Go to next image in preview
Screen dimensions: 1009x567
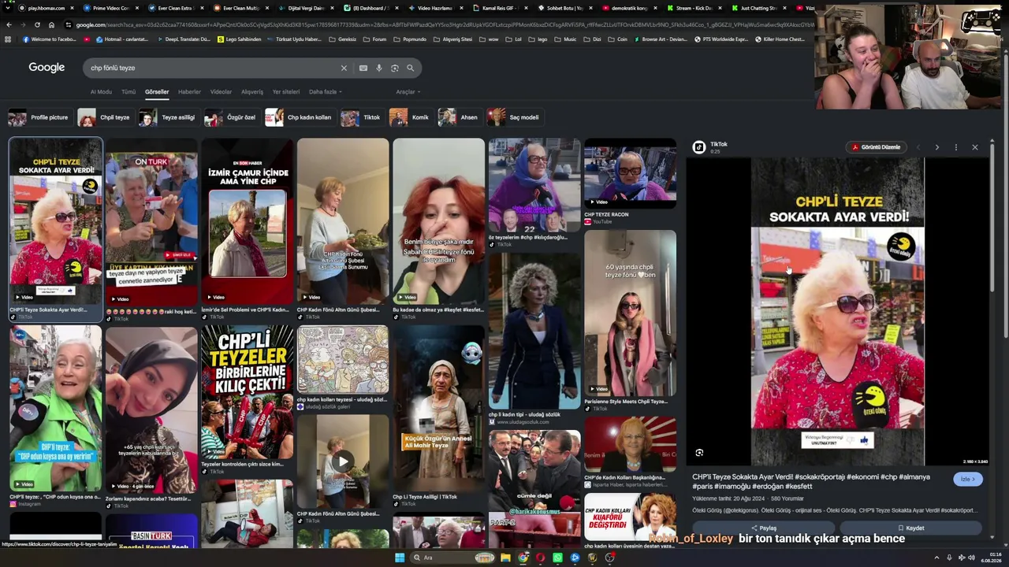[936, 147]
